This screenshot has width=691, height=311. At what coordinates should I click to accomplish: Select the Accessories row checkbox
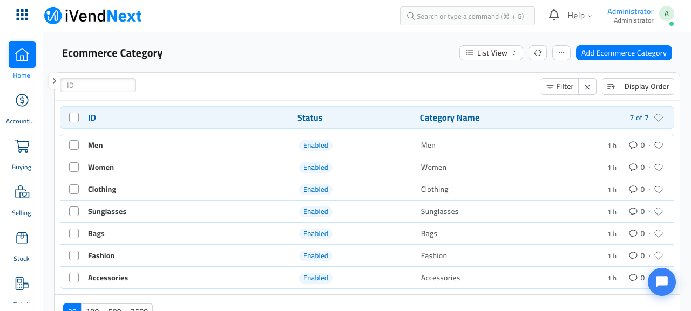tap(74, 278)
